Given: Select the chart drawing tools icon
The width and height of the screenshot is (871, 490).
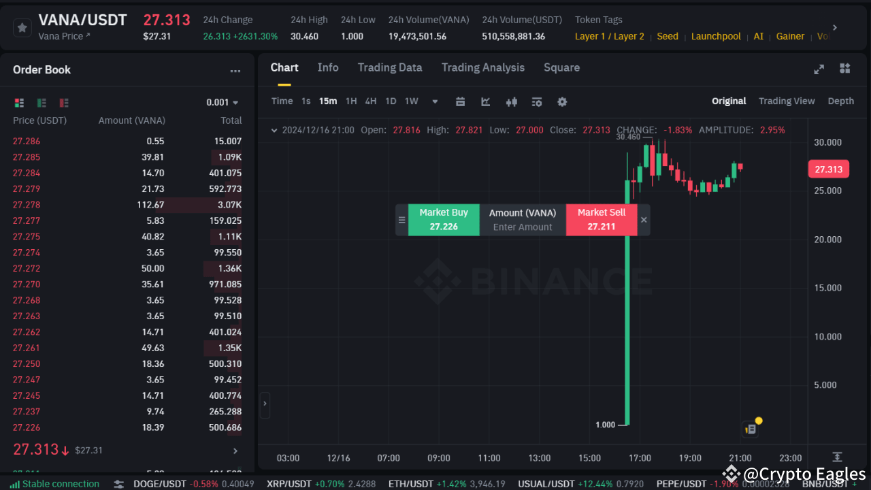Looking at the screenshot, I should coord(485,101).
